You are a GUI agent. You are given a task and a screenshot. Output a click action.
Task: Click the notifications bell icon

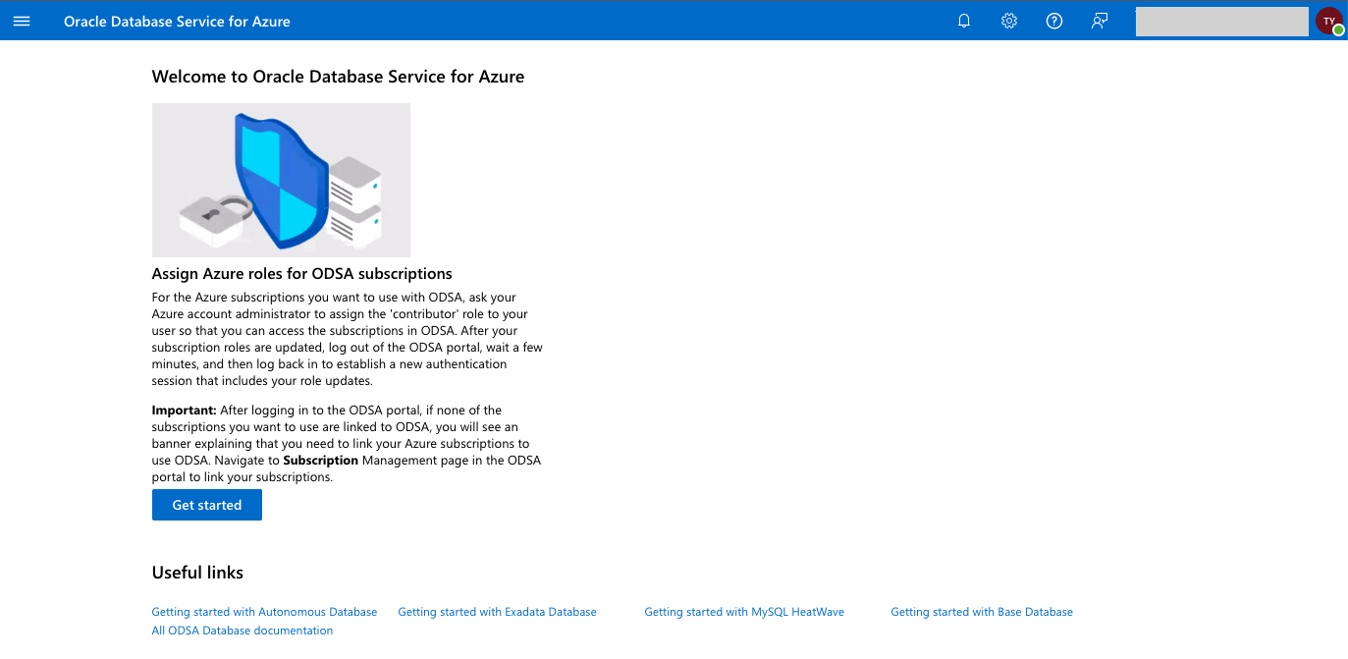pyautogui.click(x=964, y=21)
